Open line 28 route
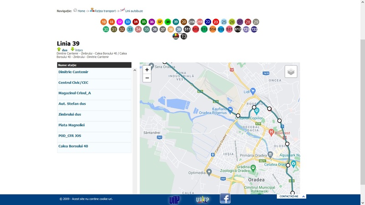 [x=248, y=22]
